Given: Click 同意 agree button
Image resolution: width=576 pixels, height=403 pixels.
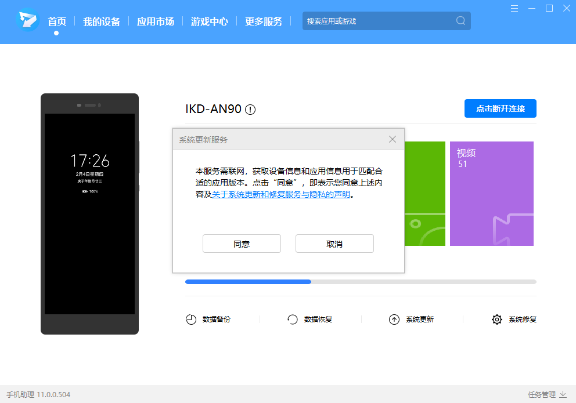Looking at the screenshot, I should click(242, 244).
